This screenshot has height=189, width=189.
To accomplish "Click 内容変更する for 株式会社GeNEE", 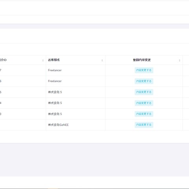I will (144, 125).
